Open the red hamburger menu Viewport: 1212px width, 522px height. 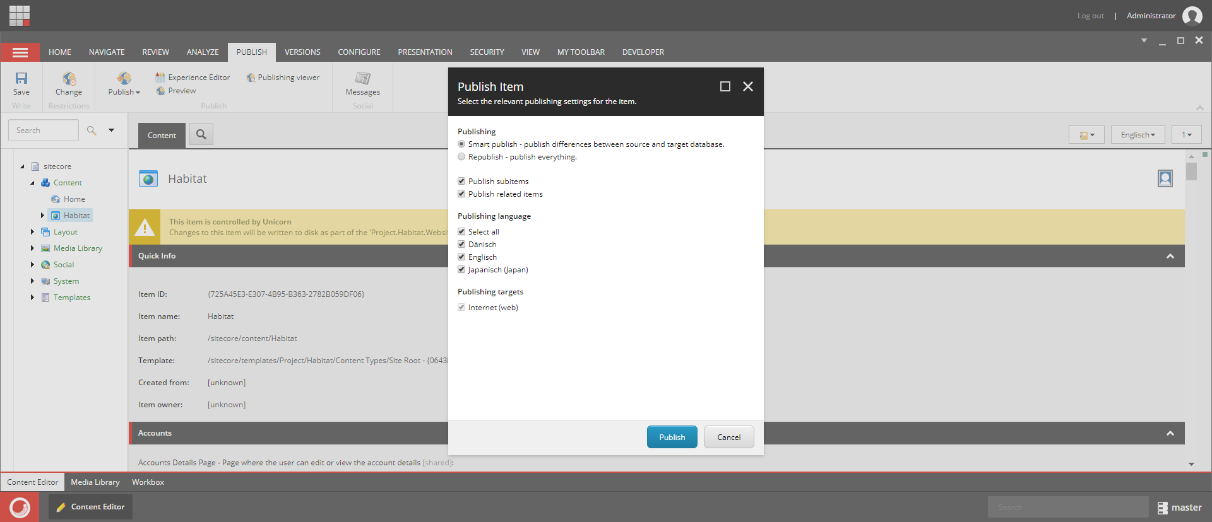[20, 52]
